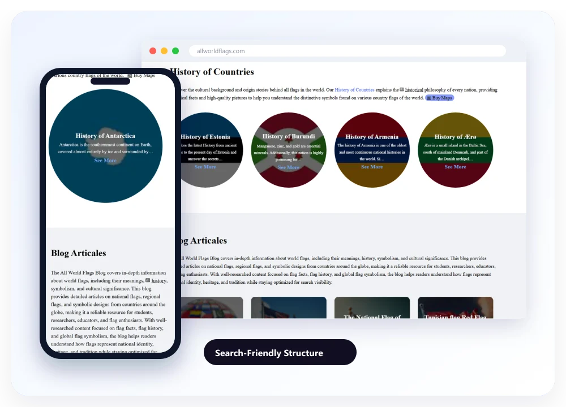Click the Search-Friendly Structure button
Image resolution: width=566 pixels, height=407 pixels.
[x=280, y=352]
